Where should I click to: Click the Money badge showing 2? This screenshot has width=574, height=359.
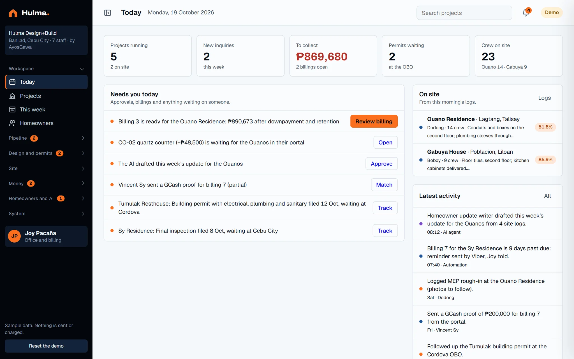(x=31, y=183)
